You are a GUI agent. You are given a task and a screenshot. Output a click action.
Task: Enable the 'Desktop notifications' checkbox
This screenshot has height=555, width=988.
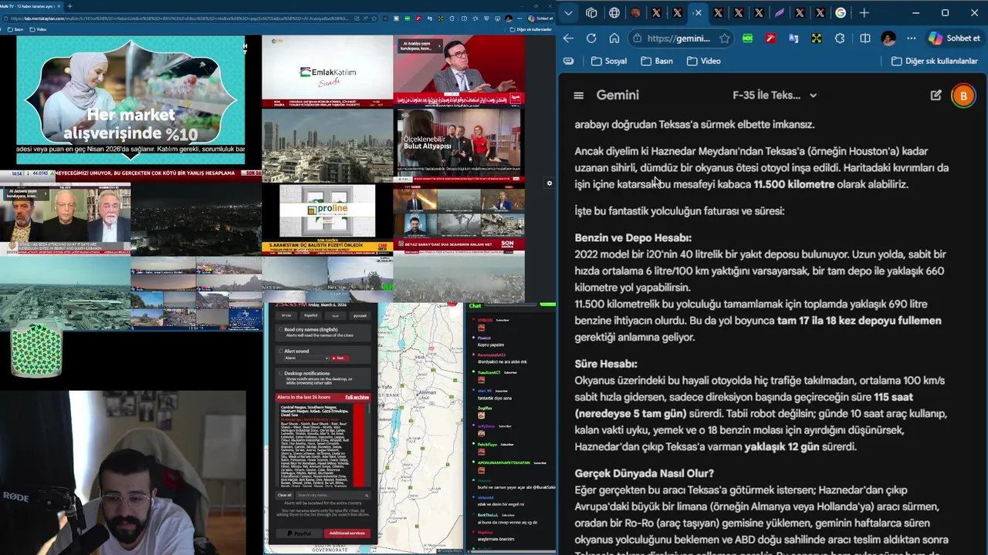click(x=281, y=373)
